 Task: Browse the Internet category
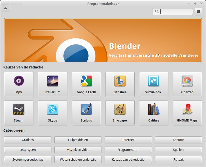click(x=128, y=140)
